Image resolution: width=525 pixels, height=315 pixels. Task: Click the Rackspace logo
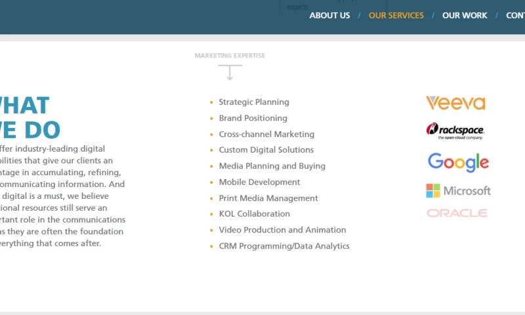[455, 131]
